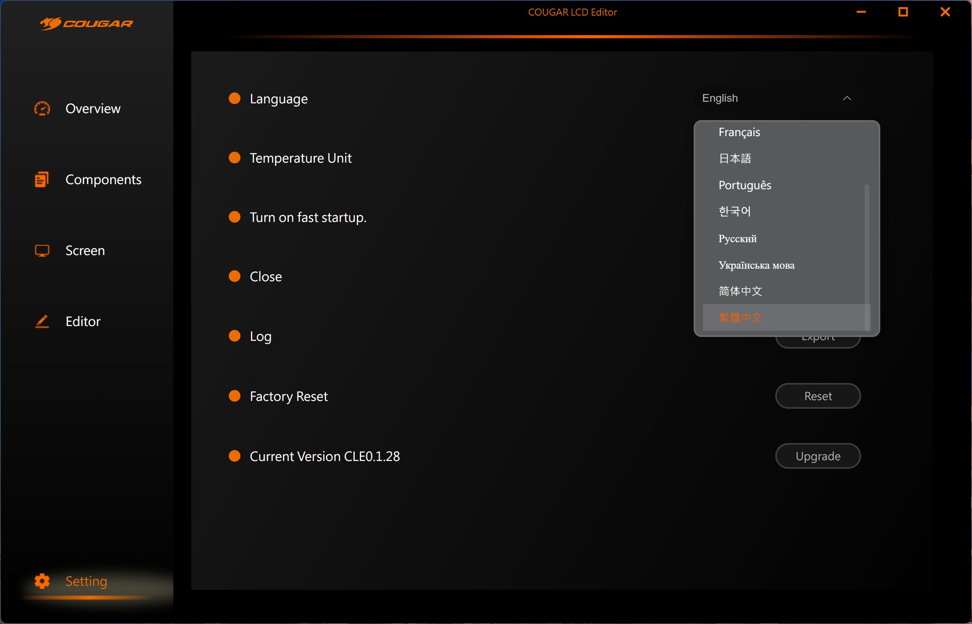The height and width of the screenshot is (624, 972).
Task: Click the Overview speedometer icon
Action: tap(42, 108)
